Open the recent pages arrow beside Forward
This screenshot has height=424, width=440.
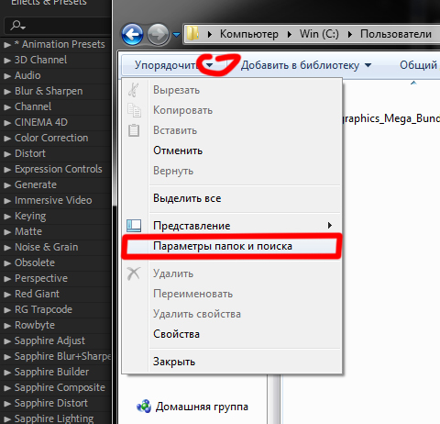tap(176, 35)
